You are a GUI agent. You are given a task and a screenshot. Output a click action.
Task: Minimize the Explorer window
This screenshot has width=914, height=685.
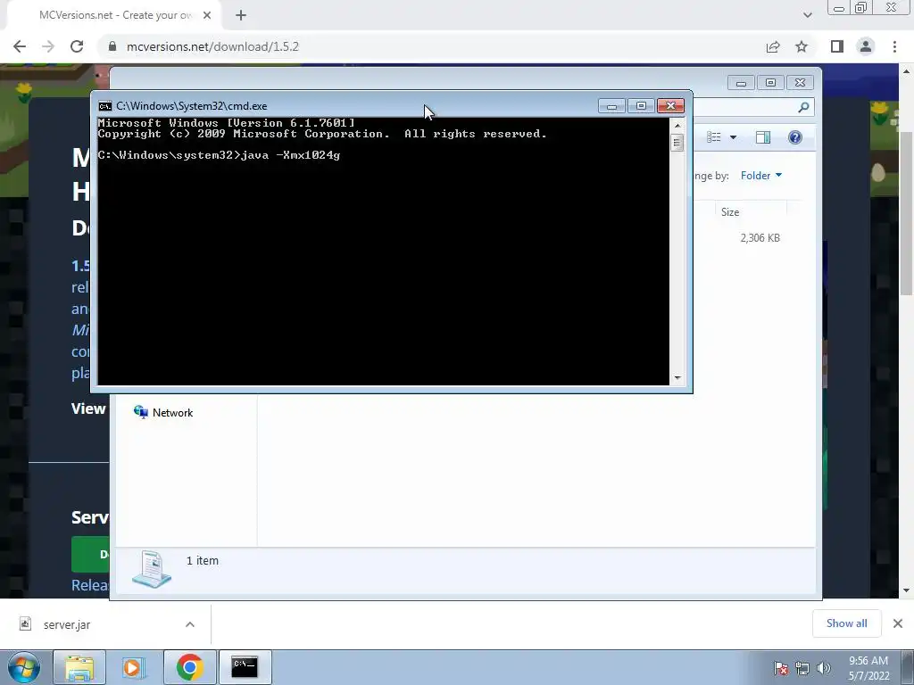(x=741, y=83)
